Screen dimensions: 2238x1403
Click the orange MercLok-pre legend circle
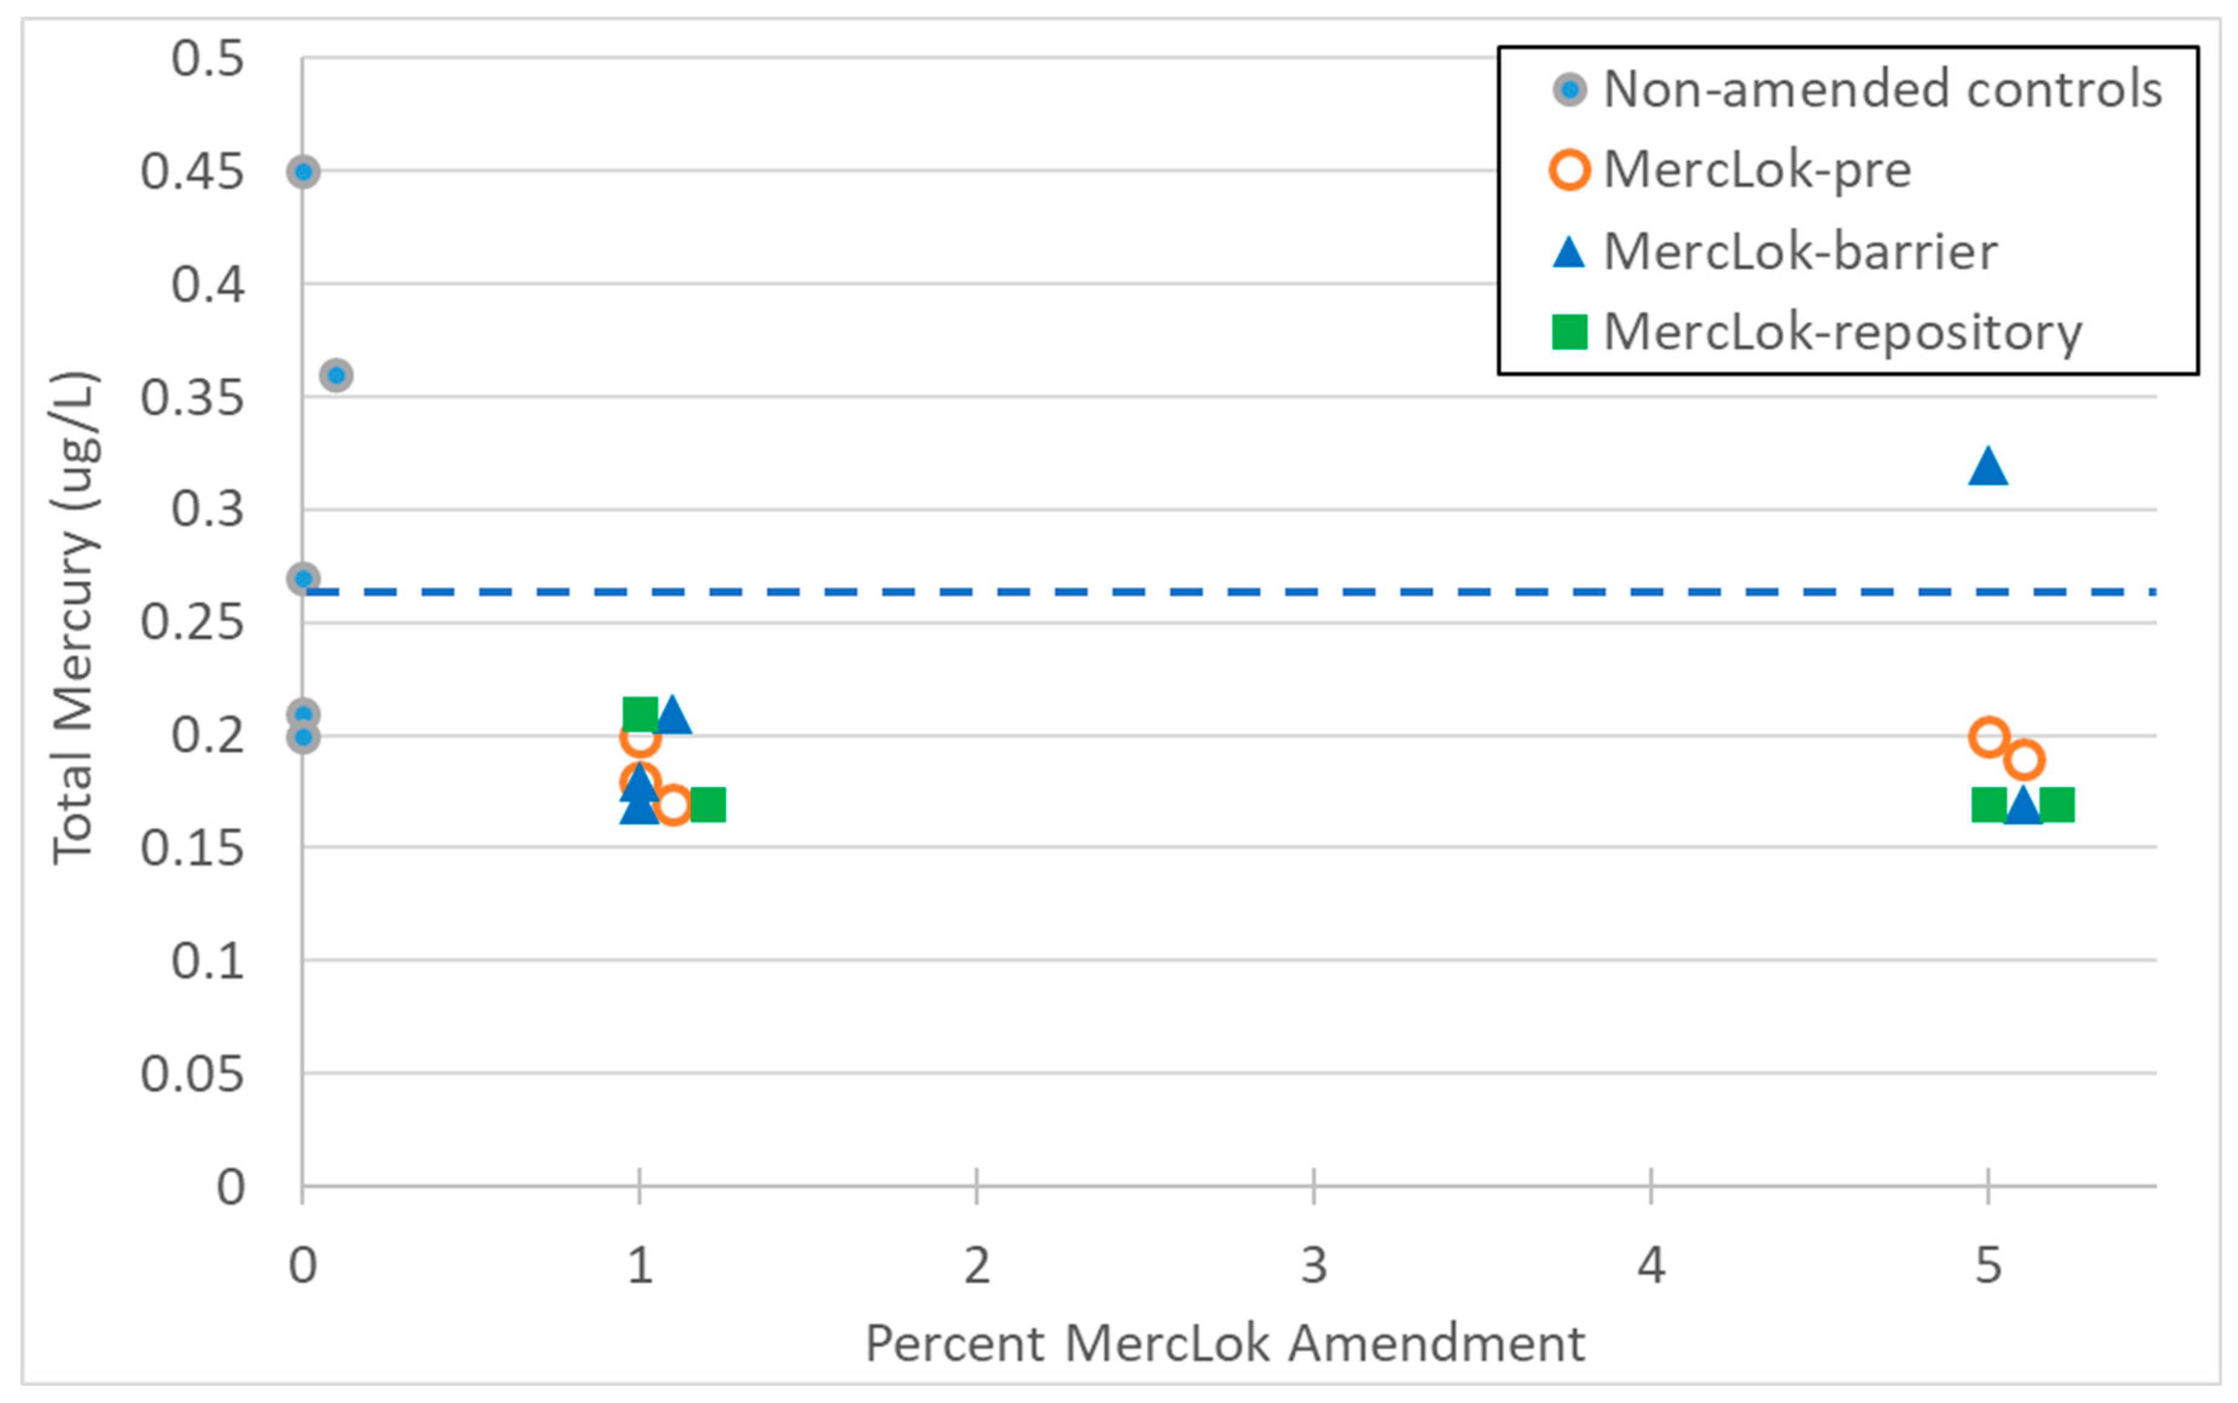click(1569, 170)
